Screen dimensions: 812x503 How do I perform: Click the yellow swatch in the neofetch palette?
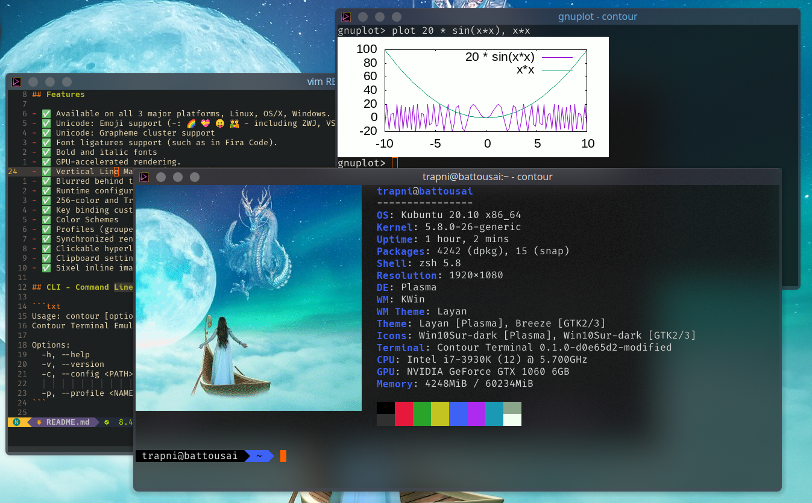[440, 414]
